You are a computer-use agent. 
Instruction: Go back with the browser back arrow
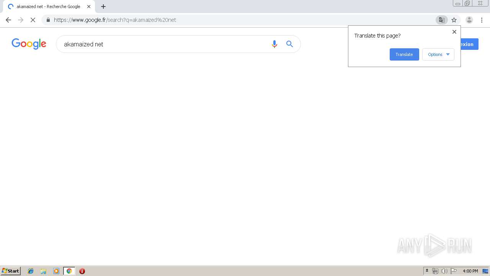pos(8,20)
